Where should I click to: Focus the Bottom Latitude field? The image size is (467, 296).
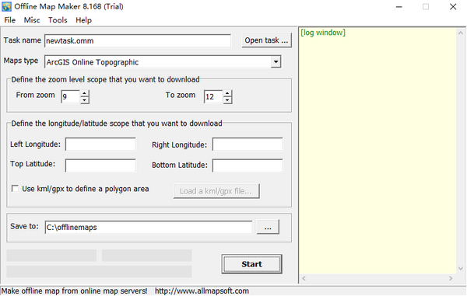(x=248, y=165)
